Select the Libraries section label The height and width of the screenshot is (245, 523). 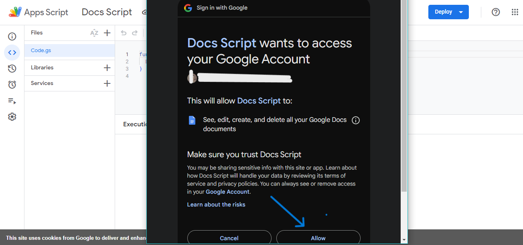tap(42, 67)
